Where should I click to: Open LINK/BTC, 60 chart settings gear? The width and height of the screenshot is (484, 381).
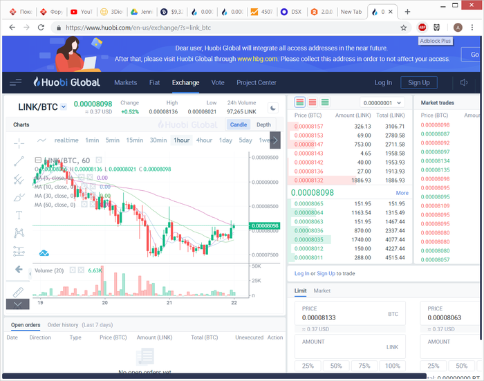98,160
